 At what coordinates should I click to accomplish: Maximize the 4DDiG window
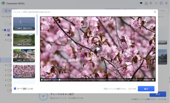[x=161, y=3]
